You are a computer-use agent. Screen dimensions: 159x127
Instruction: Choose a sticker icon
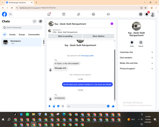[x=58, y=106]
